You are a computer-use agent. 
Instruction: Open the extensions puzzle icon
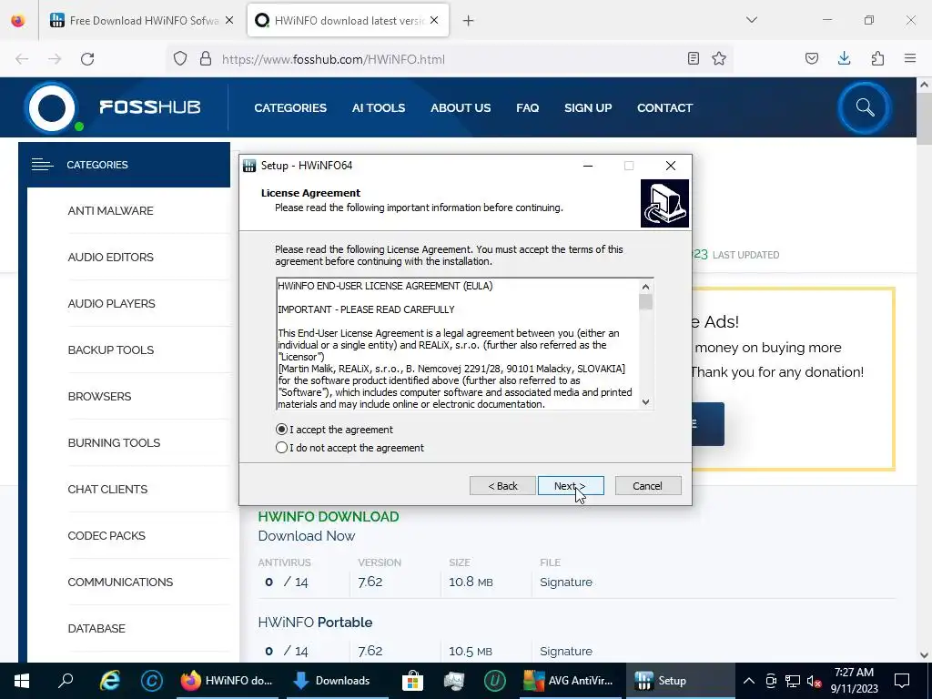click(877, 58)
